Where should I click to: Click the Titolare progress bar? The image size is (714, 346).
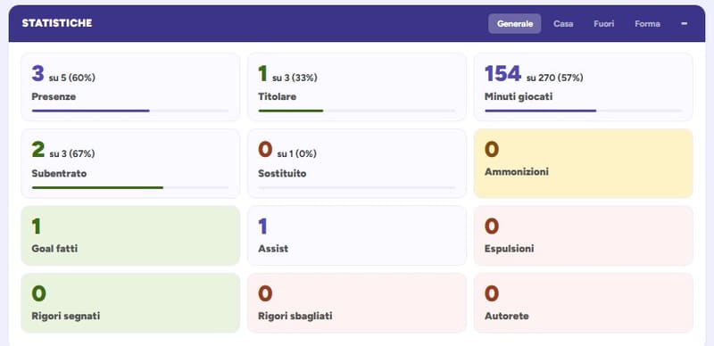coord(356,111)
